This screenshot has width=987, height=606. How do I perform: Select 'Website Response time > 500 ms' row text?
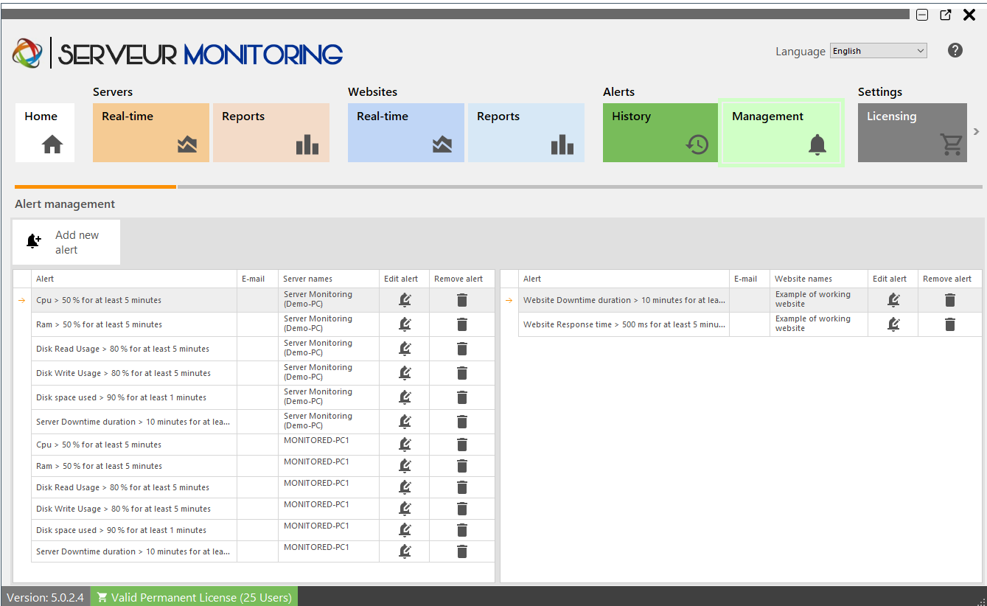coord(624,324)
